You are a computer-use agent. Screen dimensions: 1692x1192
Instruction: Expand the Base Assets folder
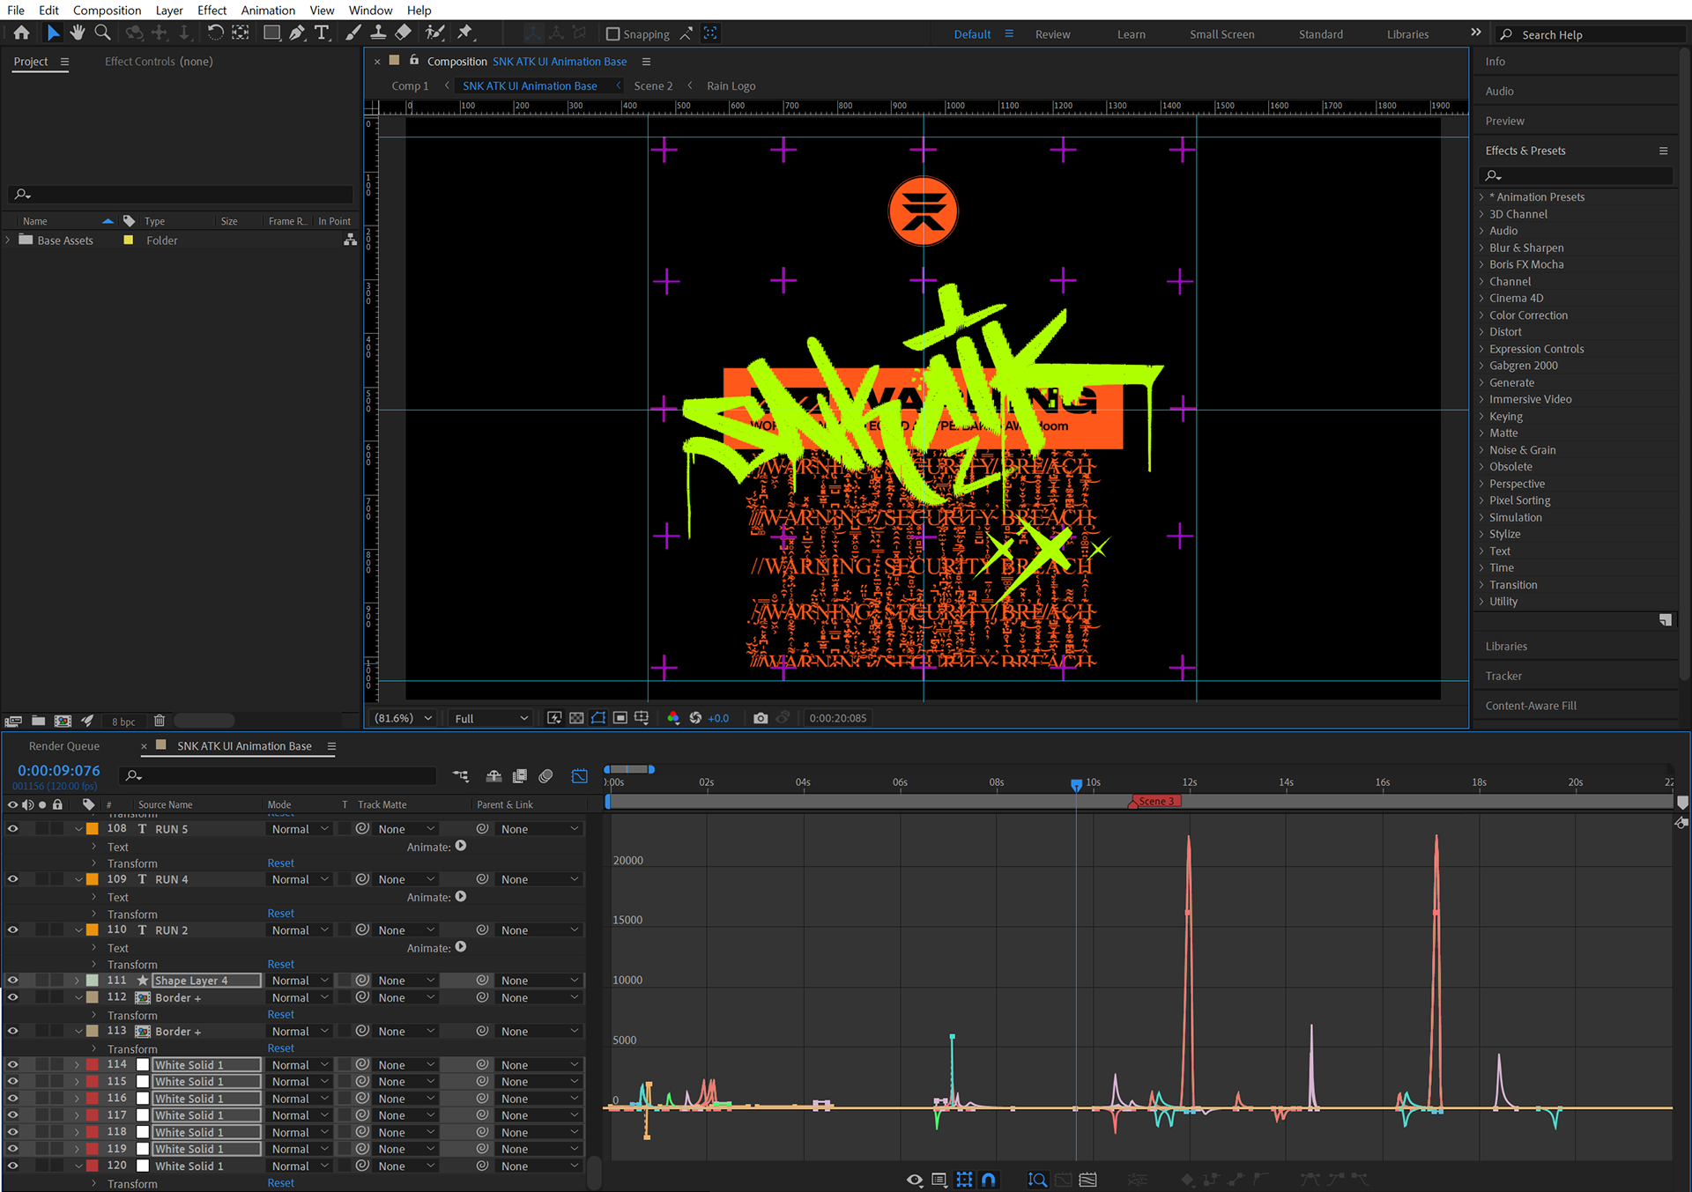(9, 241)
